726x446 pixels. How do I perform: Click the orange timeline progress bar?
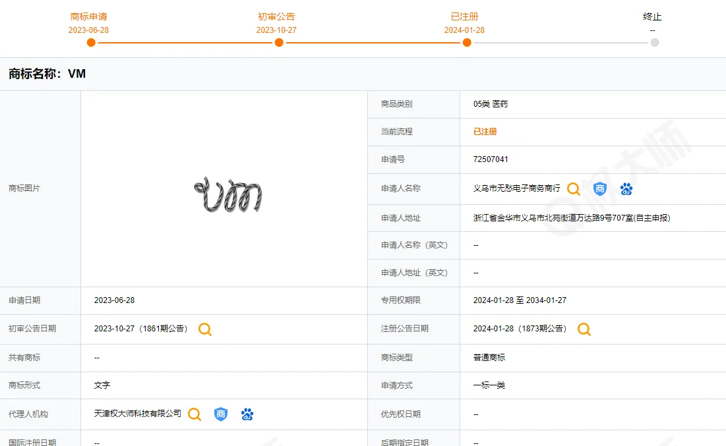277,42
